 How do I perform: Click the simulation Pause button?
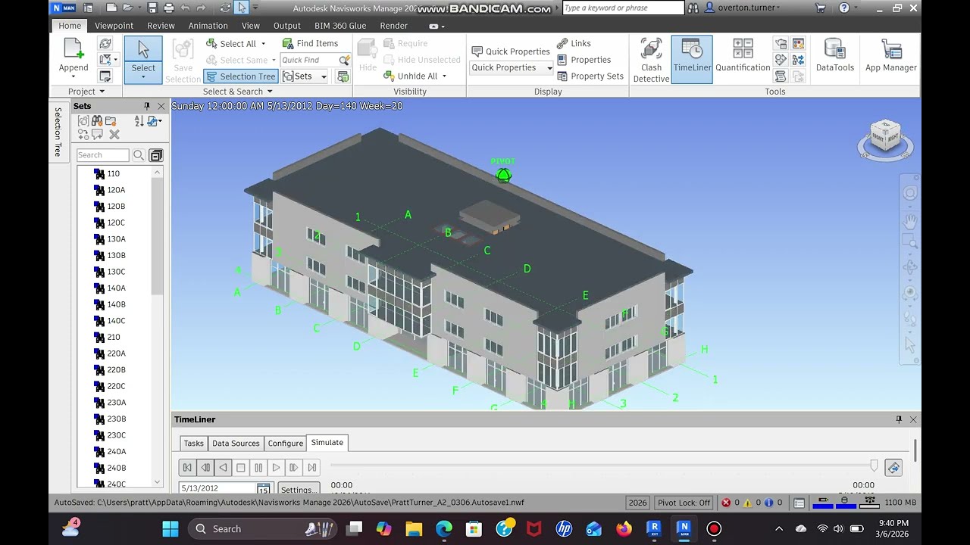[258, 468]
